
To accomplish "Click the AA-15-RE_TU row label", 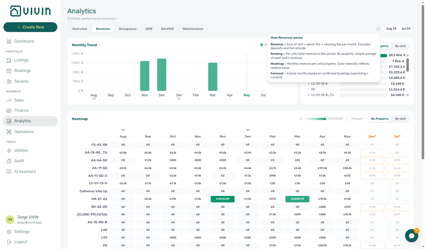I will coord(96,152).
